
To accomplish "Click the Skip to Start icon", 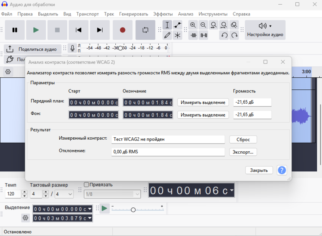I will click(79, 30).
